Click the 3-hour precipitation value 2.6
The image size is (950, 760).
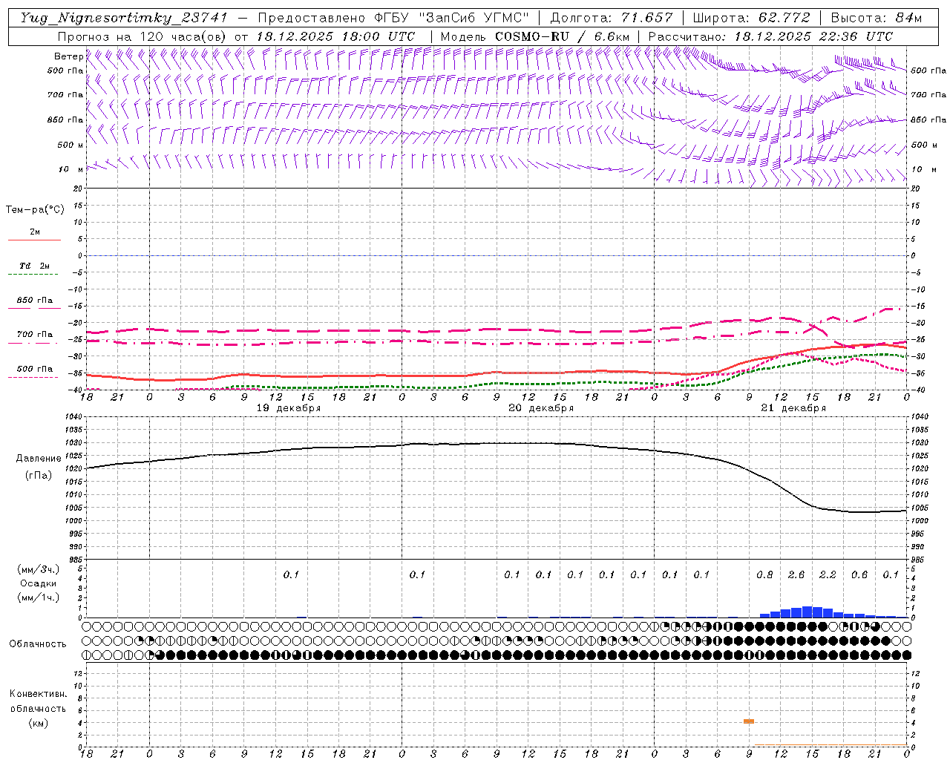pos(796,574)
